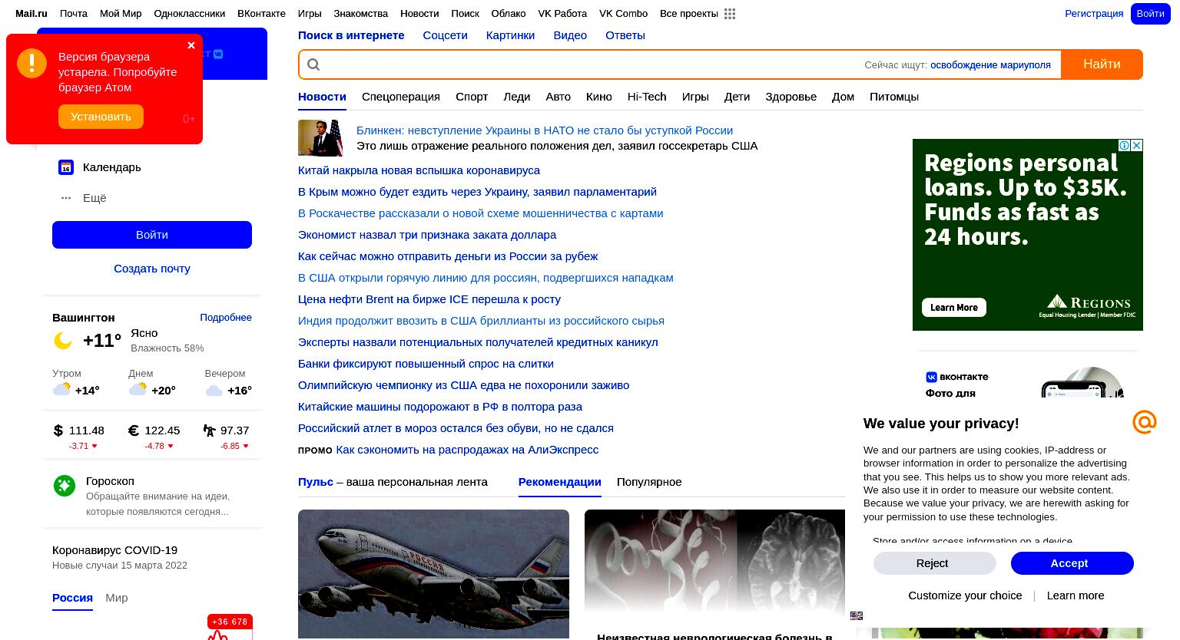Open the Гороскоп section title
Image resolution: width=1180 pixels, height=640 pixels.
coord(110,481)
